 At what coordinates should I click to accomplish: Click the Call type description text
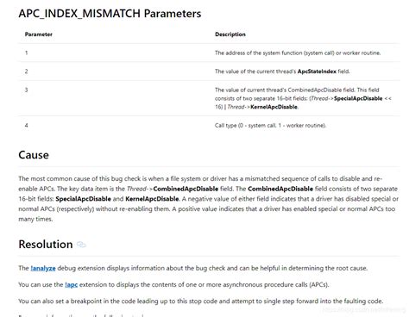270,126
